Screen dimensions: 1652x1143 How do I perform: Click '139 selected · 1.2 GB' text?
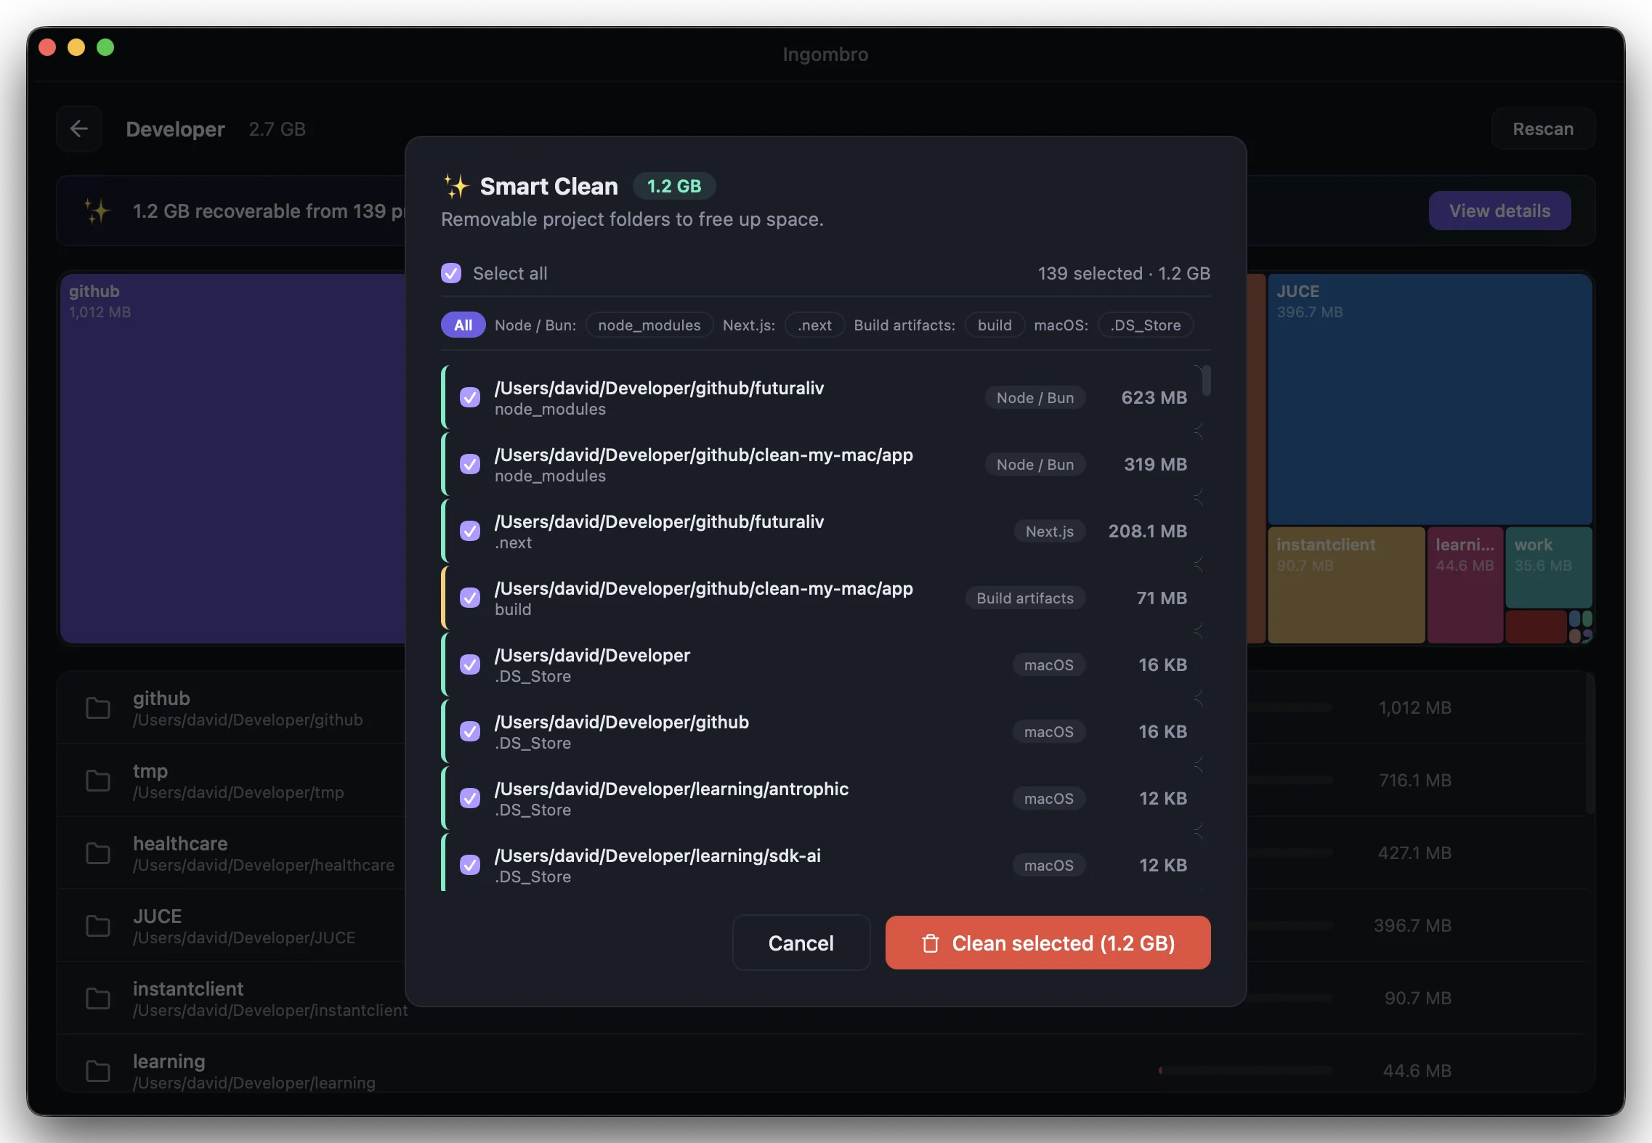click(1123, 273)
